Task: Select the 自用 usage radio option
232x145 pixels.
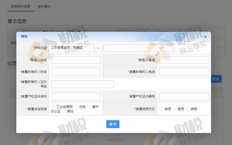Action: coord(162,109)
